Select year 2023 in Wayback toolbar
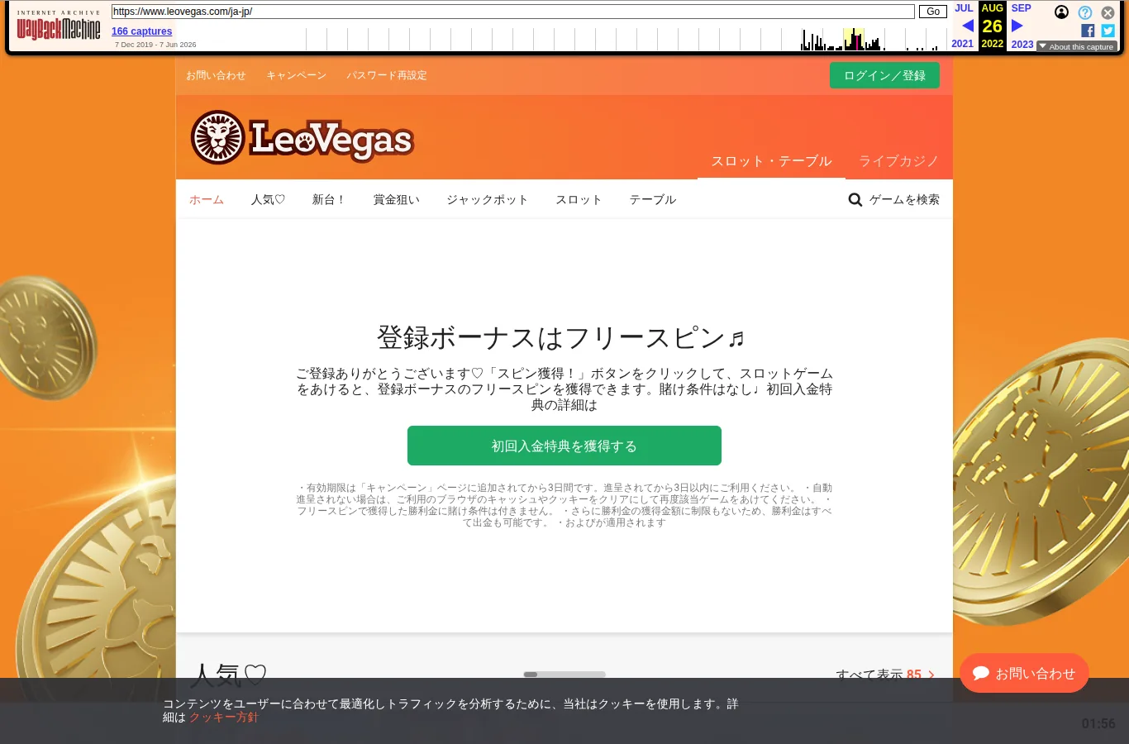The height and width of the screenshot is (744, 1129). pos(1022,45)
